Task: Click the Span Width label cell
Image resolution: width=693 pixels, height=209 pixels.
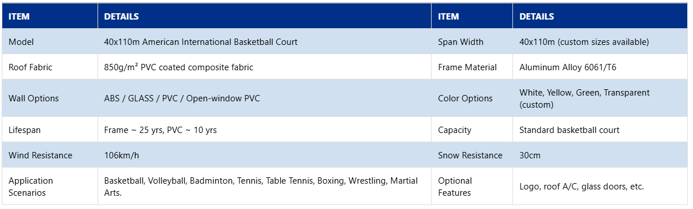Action: [472, 41]
